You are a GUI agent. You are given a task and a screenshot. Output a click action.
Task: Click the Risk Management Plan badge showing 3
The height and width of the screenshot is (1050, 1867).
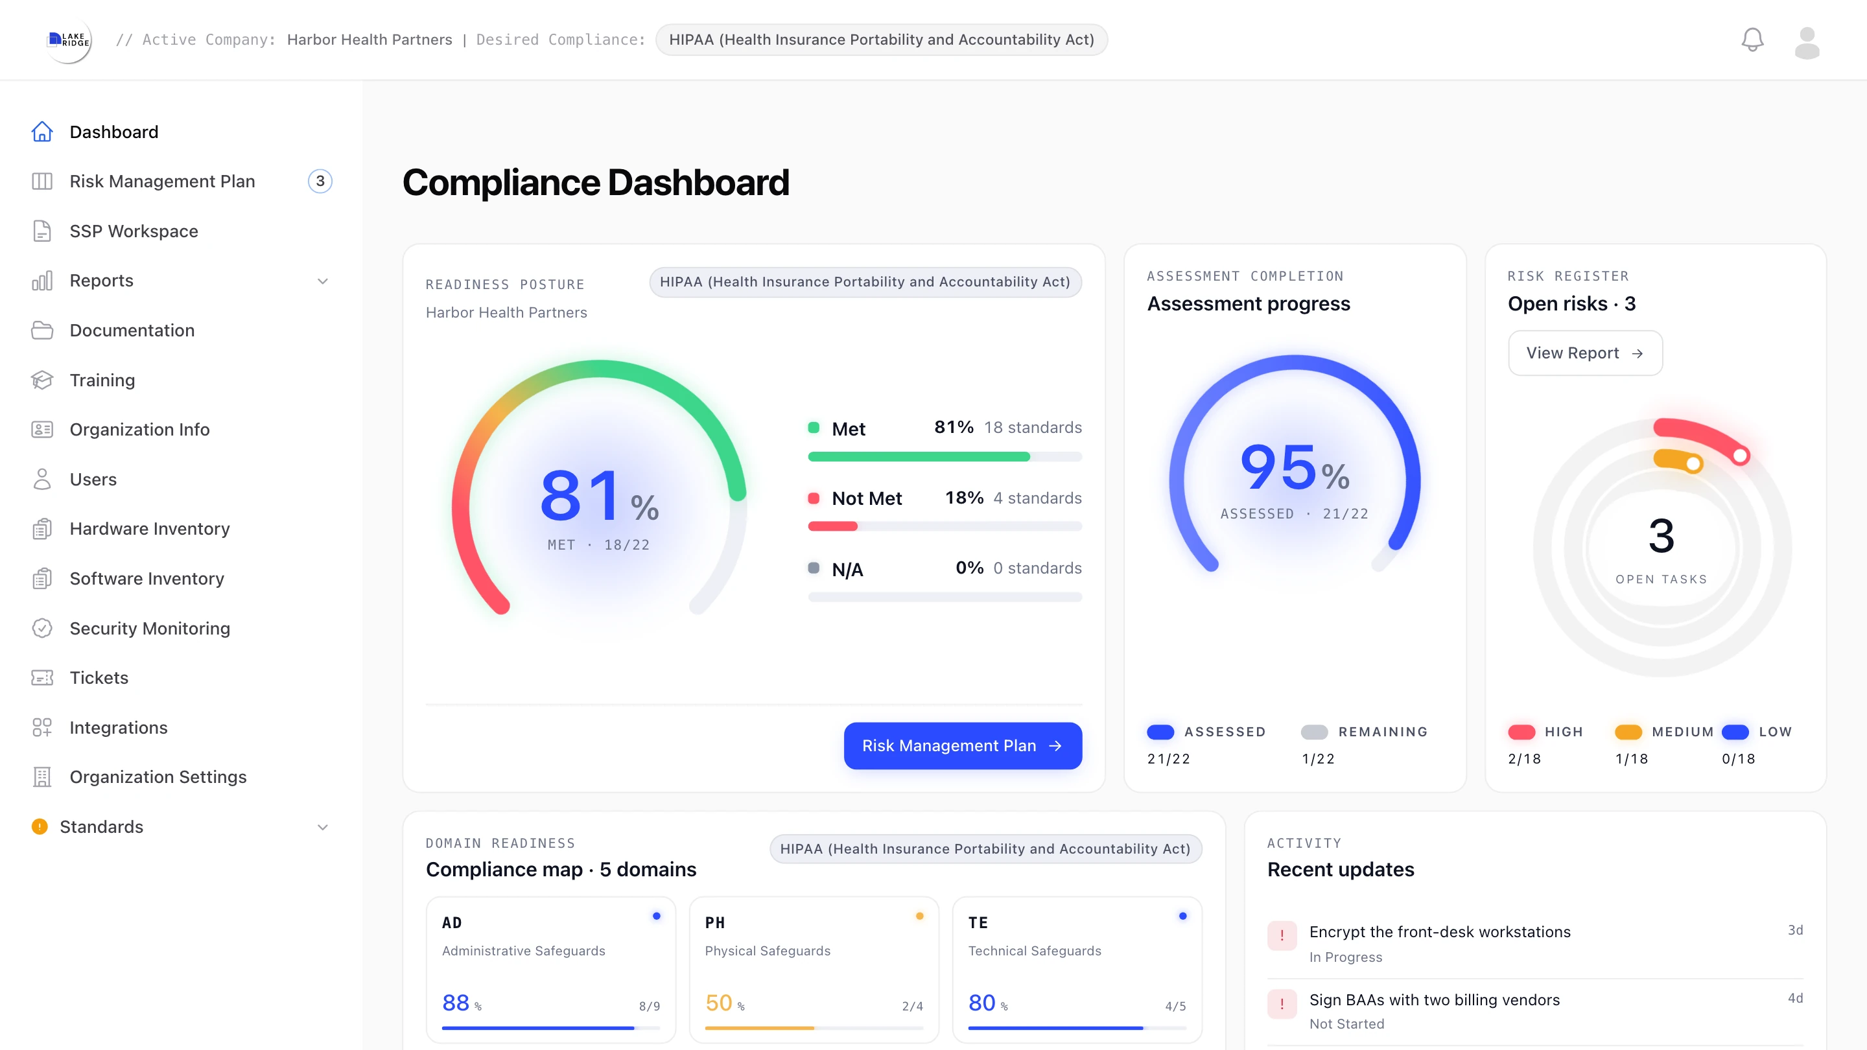coord(320,181)
